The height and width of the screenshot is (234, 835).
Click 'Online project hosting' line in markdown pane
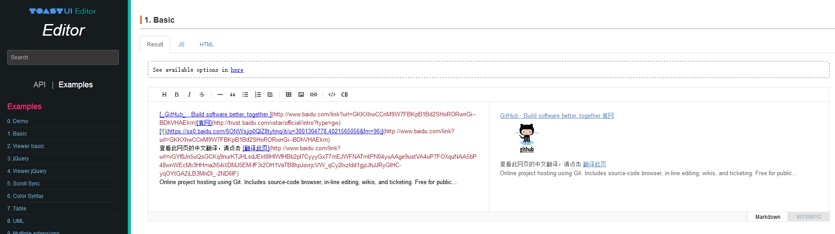[308, 182]
